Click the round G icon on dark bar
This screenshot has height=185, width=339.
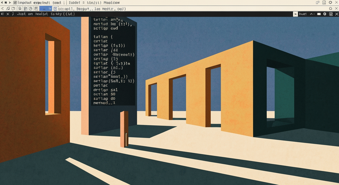(x=325, y=14)
